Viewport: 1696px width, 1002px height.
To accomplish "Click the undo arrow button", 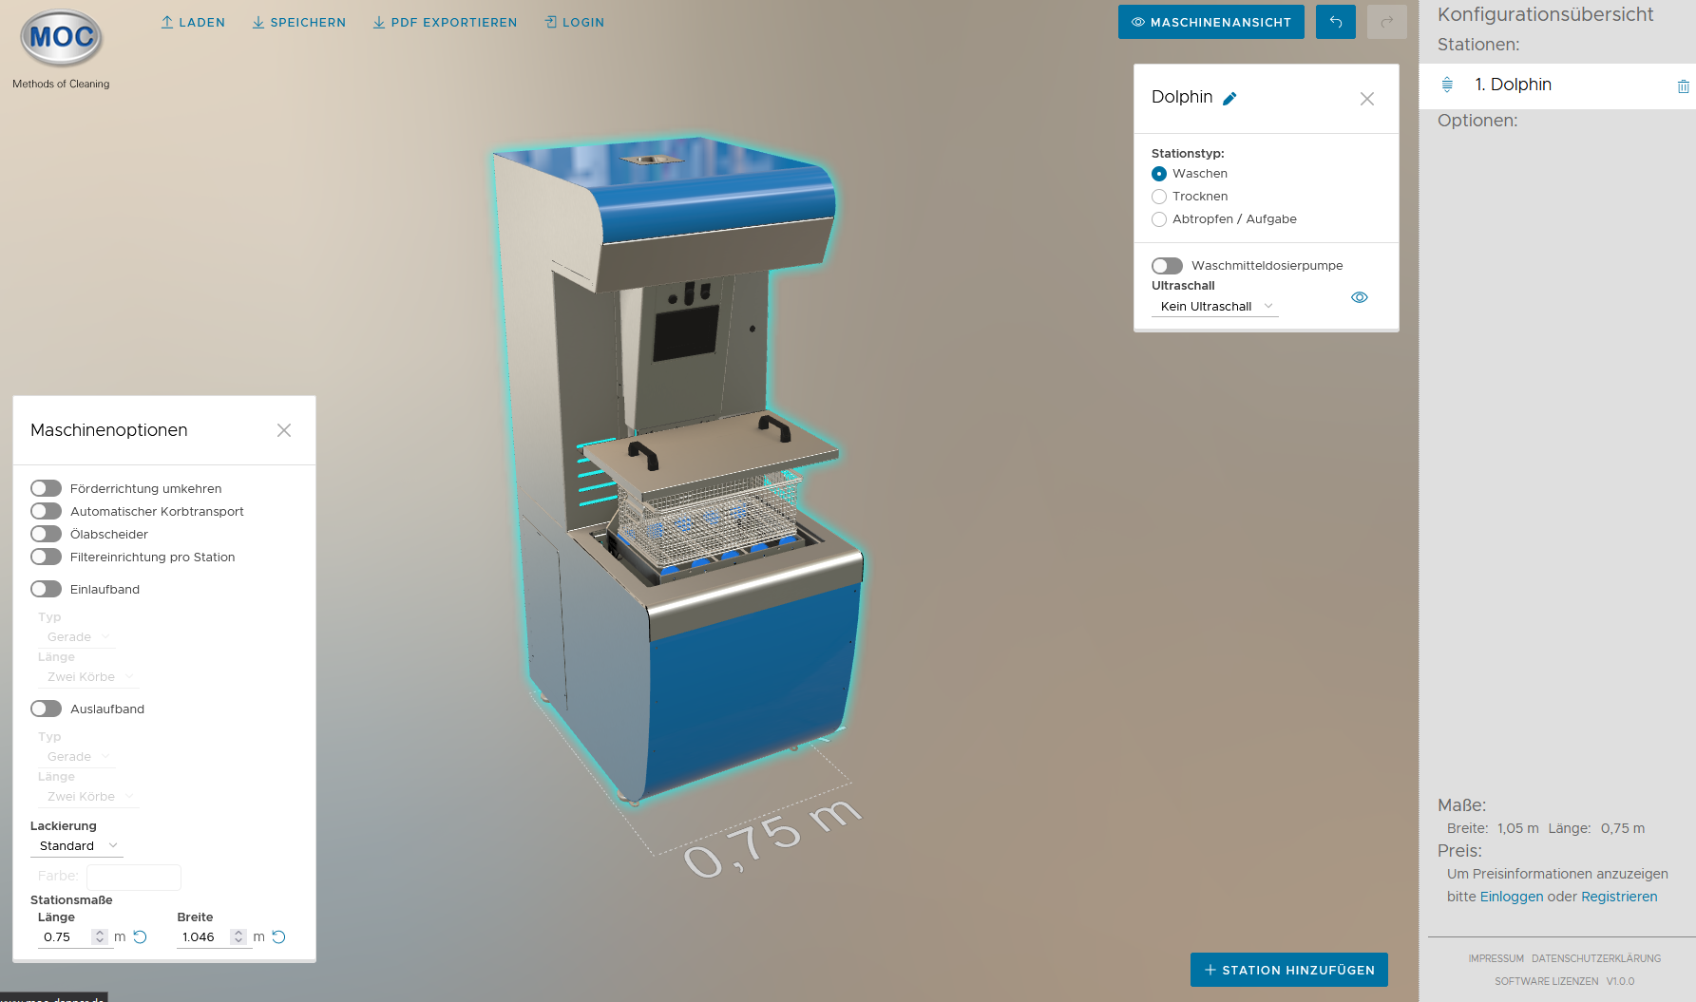I will 1335,22.
